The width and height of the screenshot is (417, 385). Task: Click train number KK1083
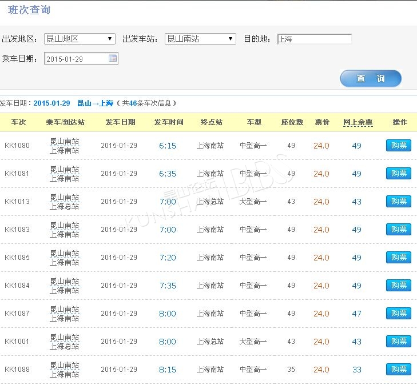17,230
